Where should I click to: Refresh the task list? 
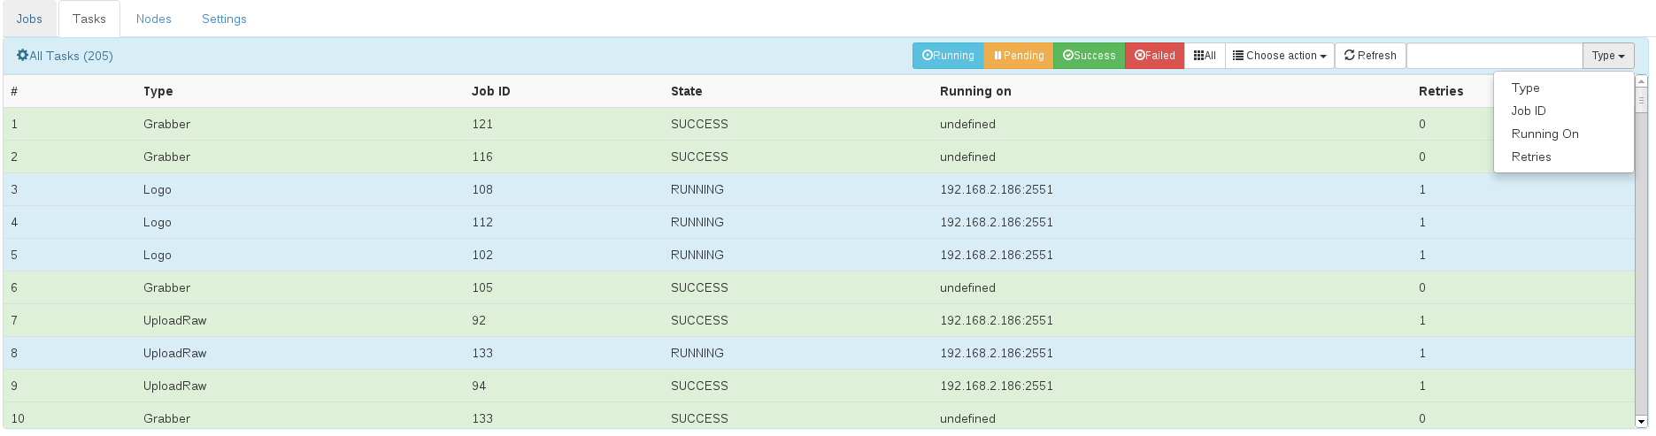pos(1370,56)
